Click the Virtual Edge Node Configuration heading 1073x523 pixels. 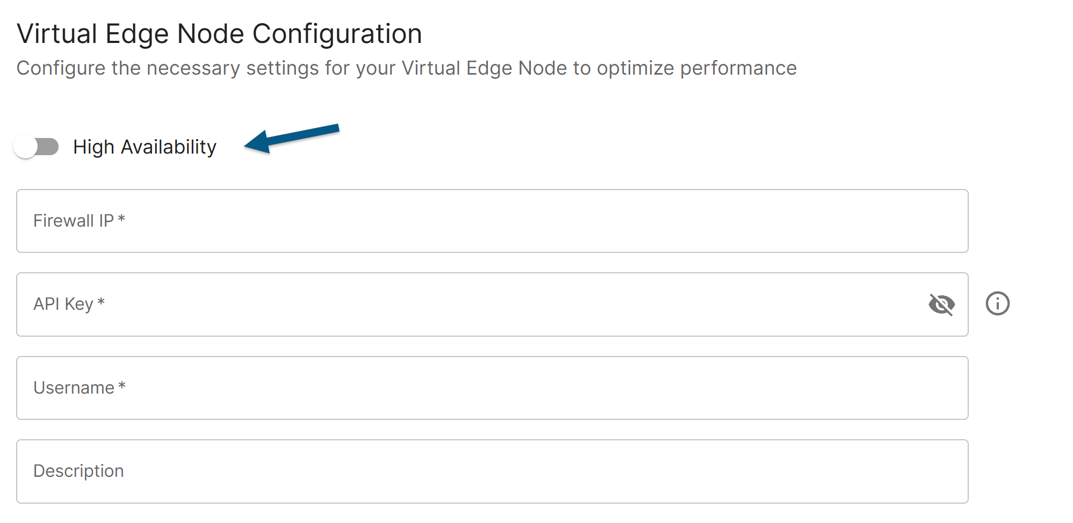point(219,34)
